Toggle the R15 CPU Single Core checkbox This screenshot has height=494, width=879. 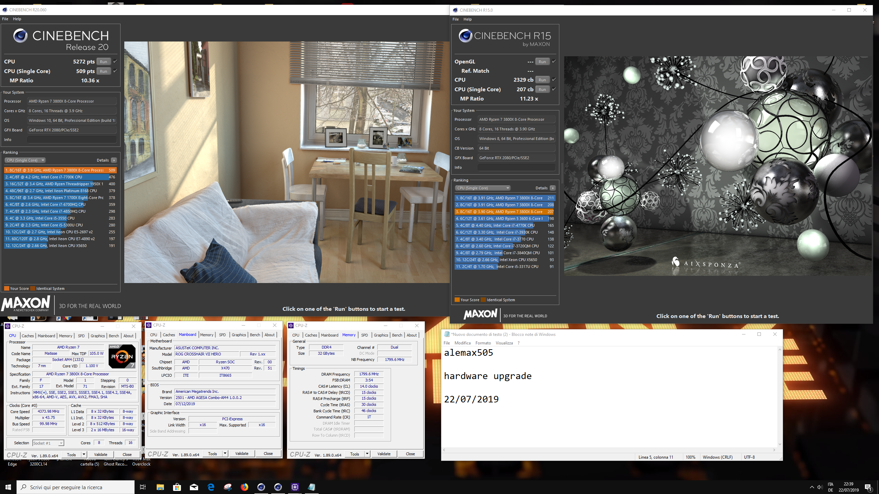tap(554, 89)
